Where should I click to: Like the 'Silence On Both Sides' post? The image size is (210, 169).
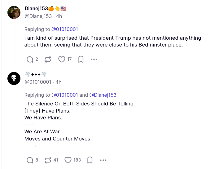click(x=68, y=160)
